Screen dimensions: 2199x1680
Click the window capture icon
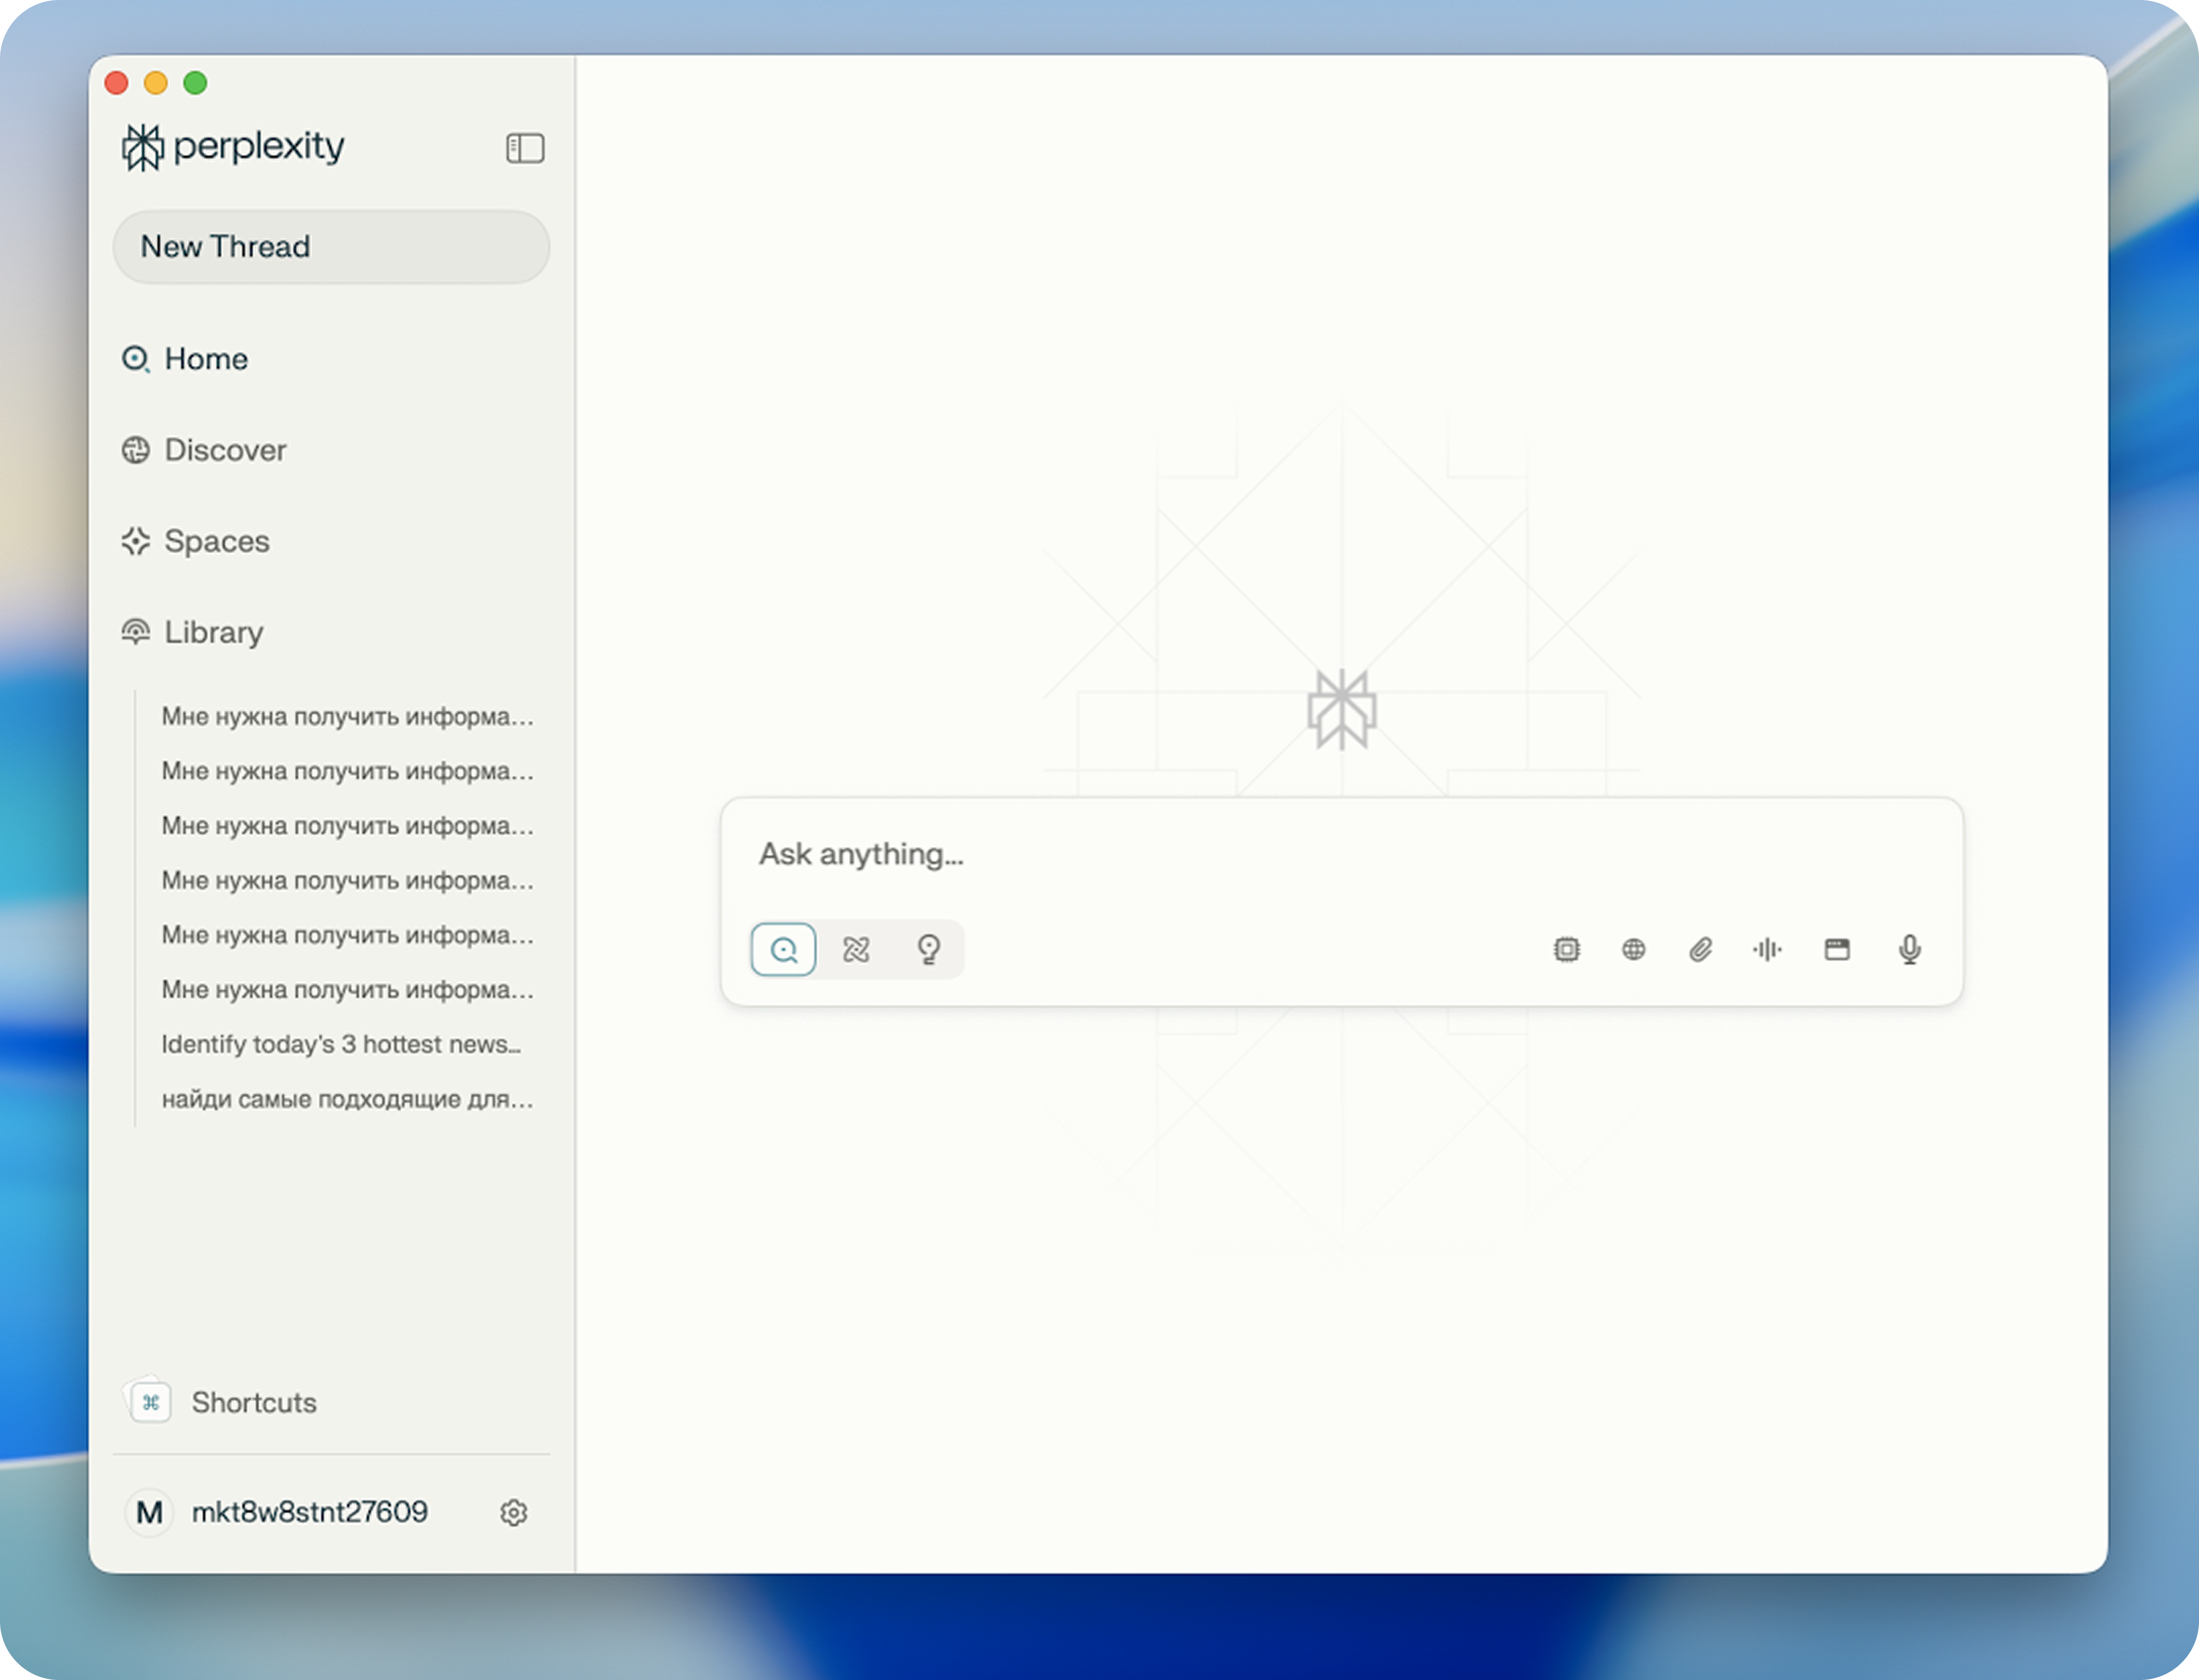(1837, 949)
